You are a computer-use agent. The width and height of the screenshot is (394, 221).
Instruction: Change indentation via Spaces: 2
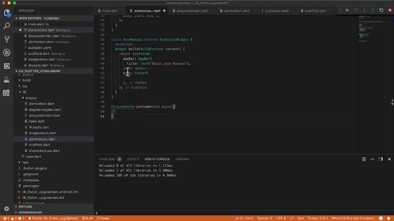(x=265, y=219)
